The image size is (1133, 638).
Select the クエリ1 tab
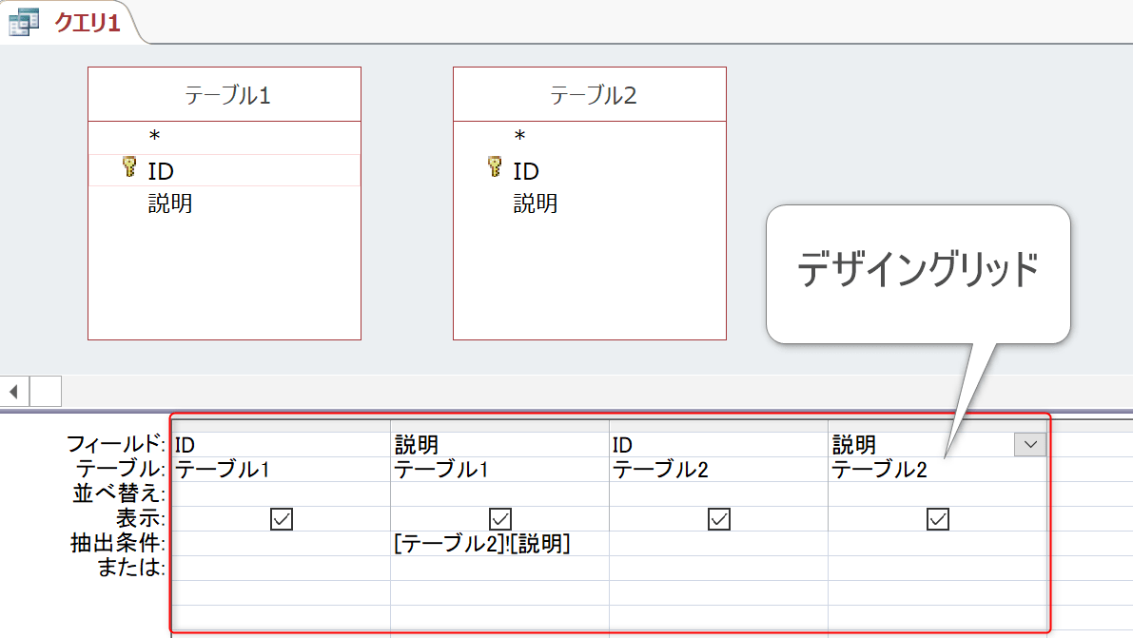coord(87,23)
